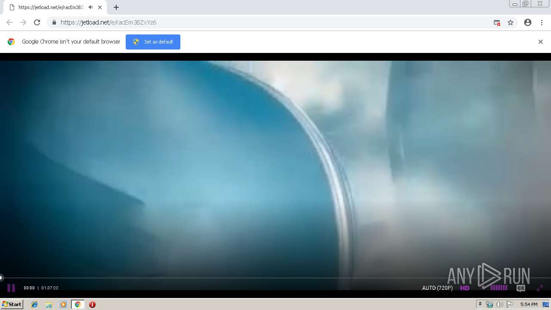551x310 pixels.
Task: Set Chrome as default browser
Action: coord(153,42)
